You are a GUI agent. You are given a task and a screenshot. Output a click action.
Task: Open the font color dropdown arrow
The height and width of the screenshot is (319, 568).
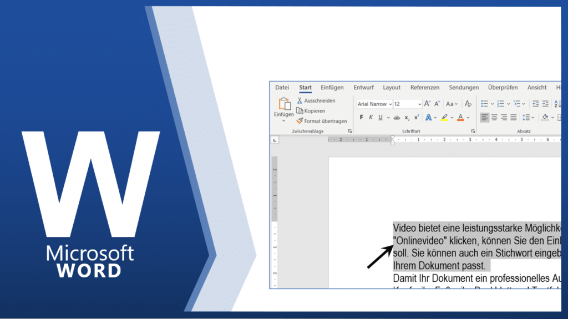468,118
